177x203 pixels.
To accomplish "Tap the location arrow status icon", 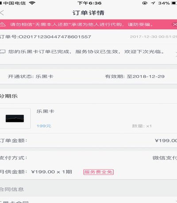I will 153,3.
